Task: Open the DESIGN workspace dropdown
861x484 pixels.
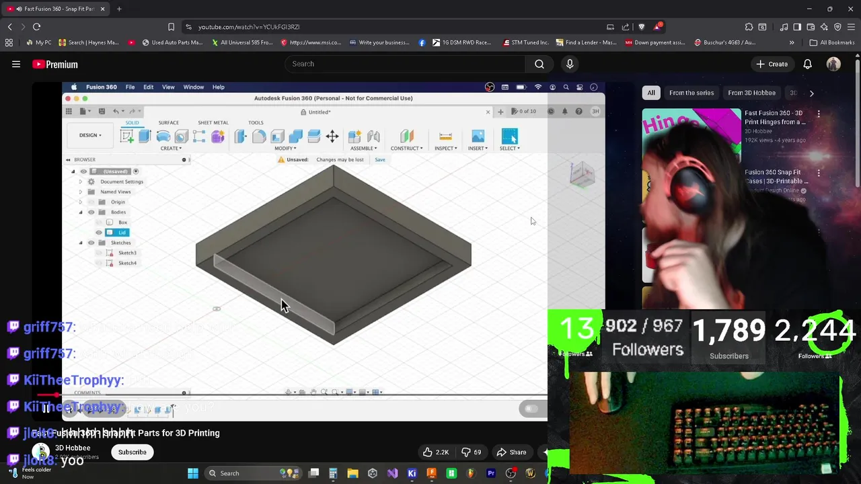Action: [x=90, y=135]
